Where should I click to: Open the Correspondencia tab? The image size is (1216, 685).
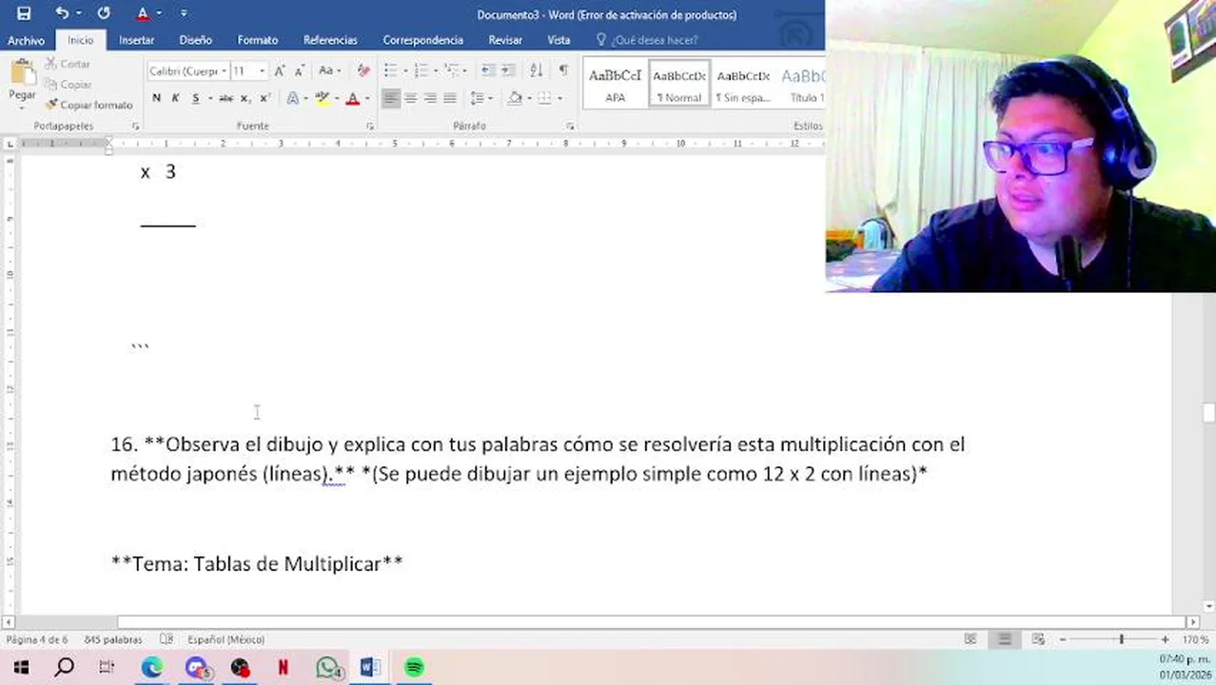422,40
